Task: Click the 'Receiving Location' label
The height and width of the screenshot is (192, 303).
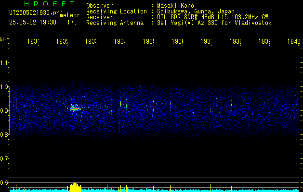Action: (117, 12)
